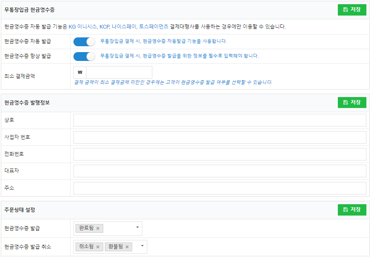Remove the 취소됨 tag

[98, 247]
